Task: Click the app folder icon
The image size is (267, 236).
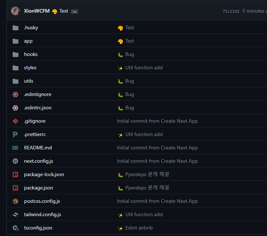Action: (16, 41)
